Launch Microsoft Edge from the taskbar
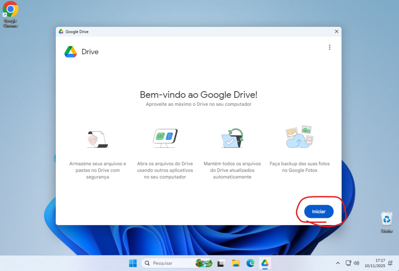Viewport: 399px width, 271px height. (250, 263)
